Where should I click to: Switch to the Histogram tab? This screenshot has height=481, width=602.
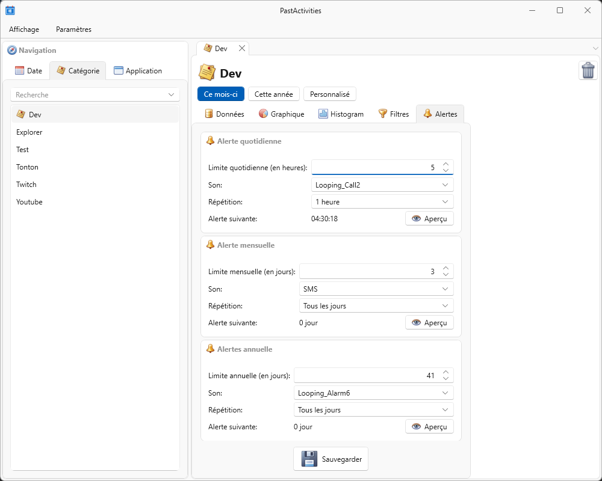coord(341,114)
